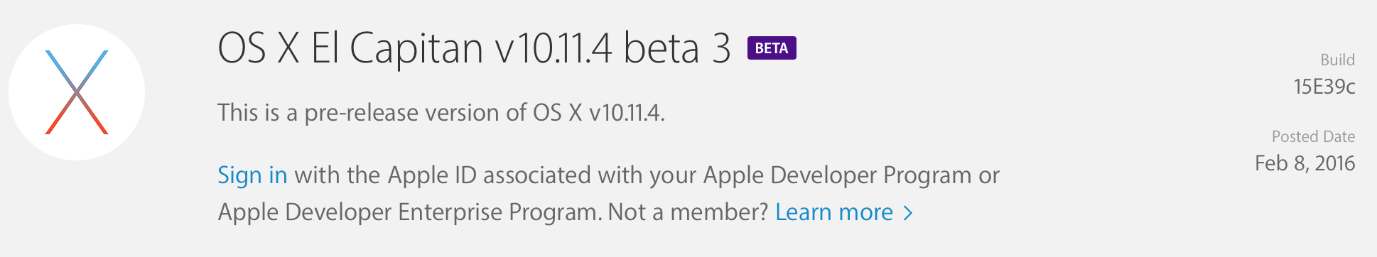Click the Build label
This screenshot has width=1377, height=257.
point(1337,60)
